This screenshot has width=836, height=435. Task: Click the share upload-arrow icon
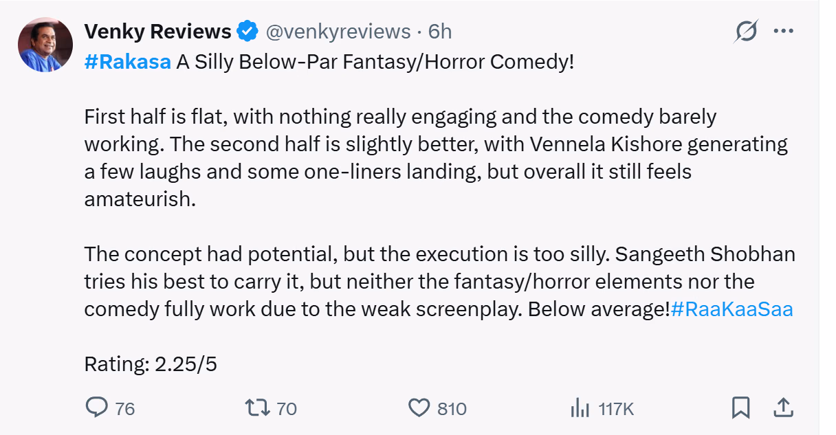tap(783, 408)
